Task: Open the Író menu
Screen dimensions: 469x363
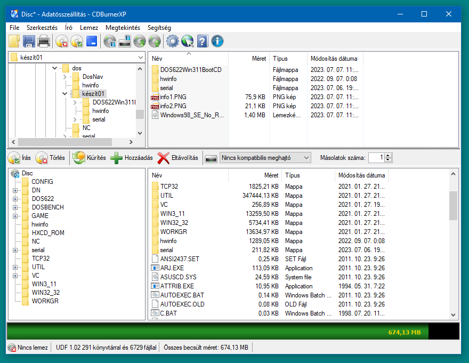Action: (x=69, y=28)
